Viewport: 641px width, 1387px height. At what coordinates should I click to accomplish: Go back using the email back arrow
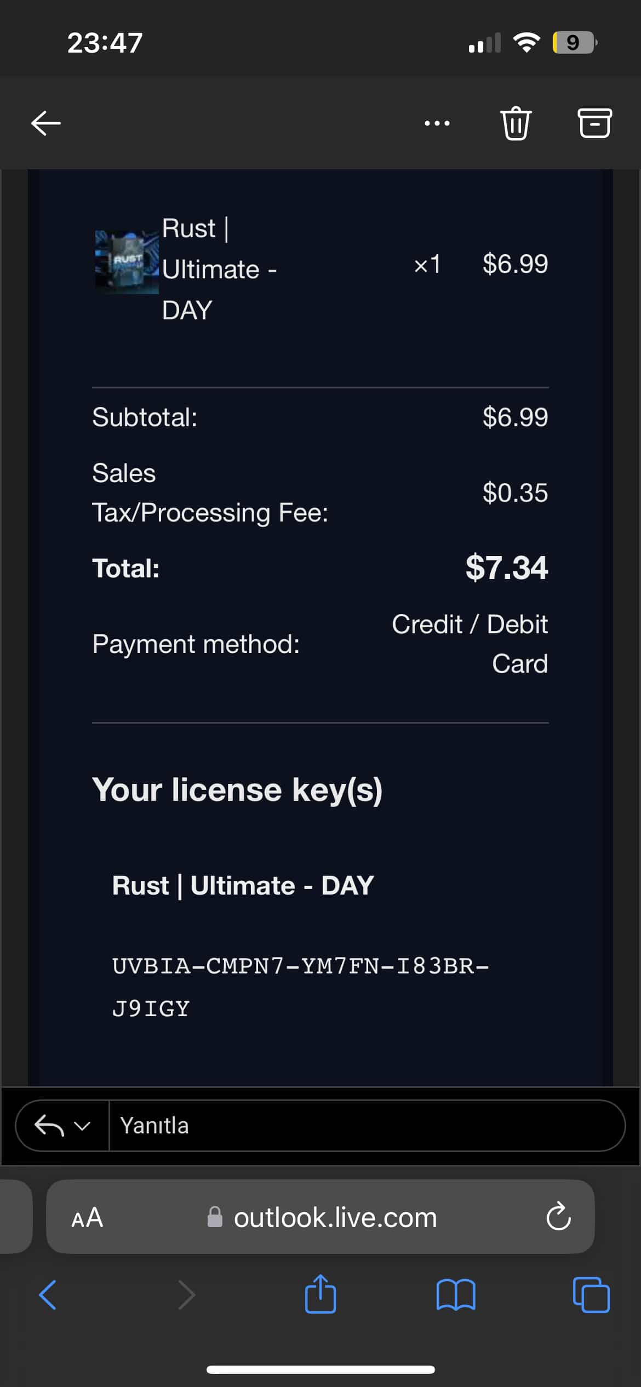(46, 123)
